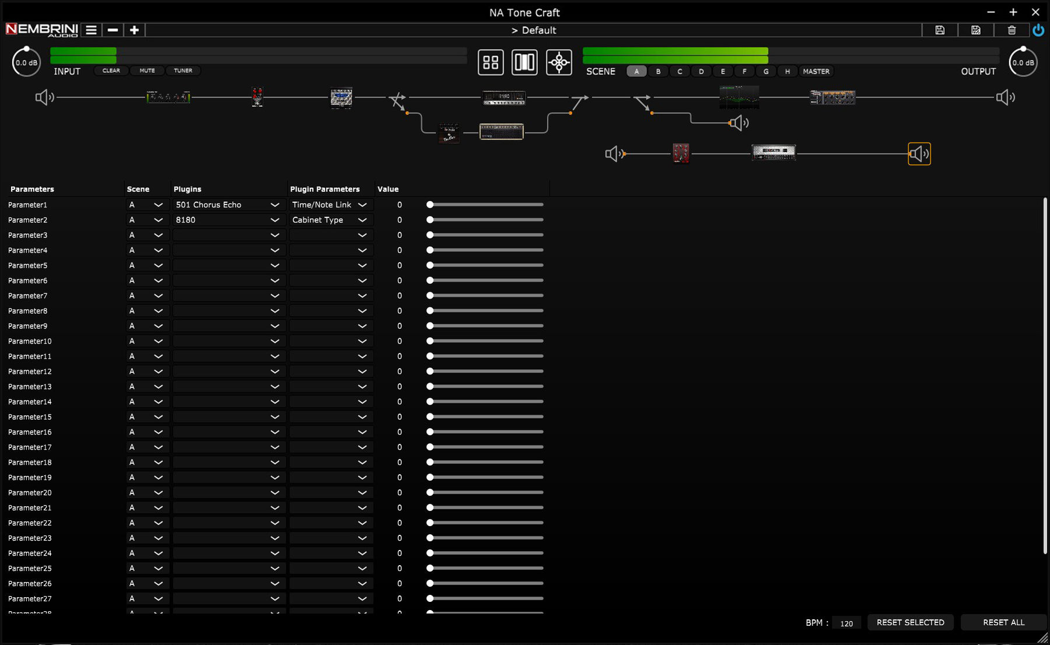
Task: Expand the Plugins dropdown showing 501 Chorus Echo
Action: [227, 205]
